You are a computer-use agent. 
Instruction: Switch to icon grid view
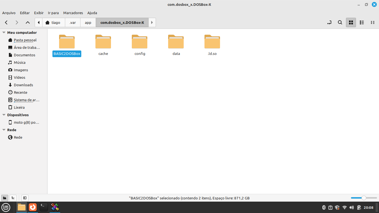(351, 22)
